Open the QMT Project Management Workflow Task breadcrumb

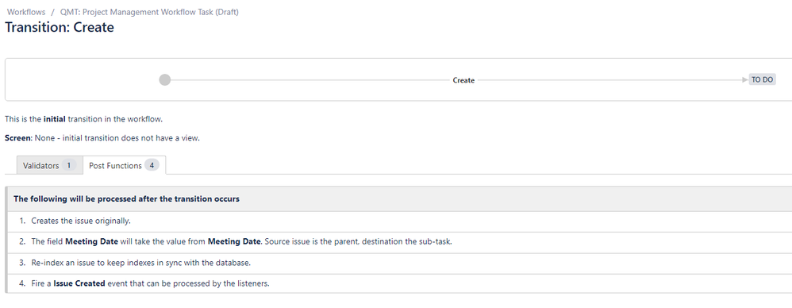(x=149, y=12)
